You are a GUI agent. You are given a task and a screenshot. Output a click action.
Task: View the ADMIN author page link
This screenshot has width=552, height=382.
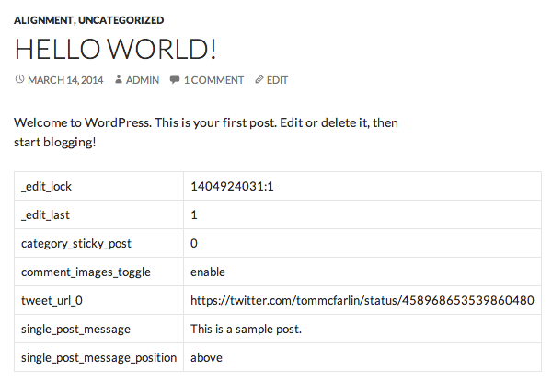tap(143, 80)
